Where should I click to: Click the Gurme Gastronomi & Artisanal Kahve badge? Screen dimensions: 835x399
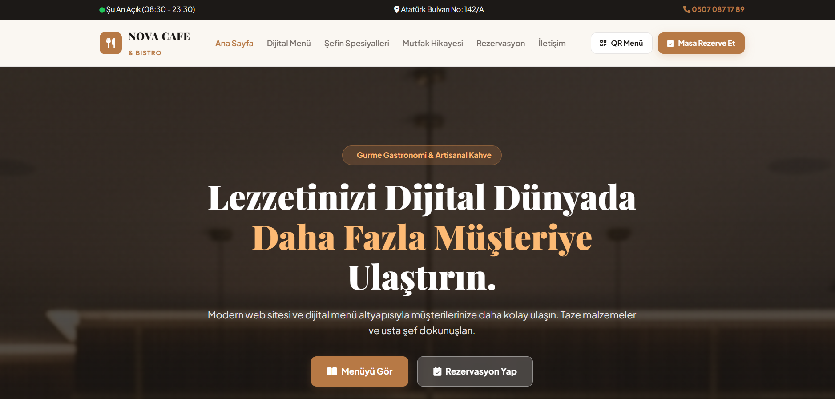(x=422, y=155)
